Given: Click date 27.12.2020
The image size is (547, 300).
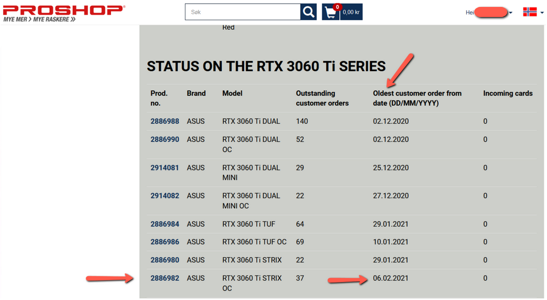Looking at the screenshot, I should click(391, 196).
